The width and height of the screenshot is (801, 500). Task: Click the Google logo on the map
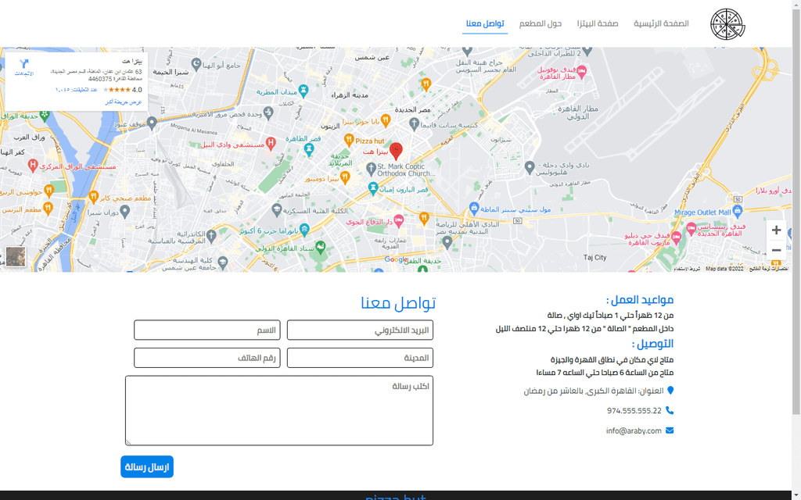(x=396, y=259)
